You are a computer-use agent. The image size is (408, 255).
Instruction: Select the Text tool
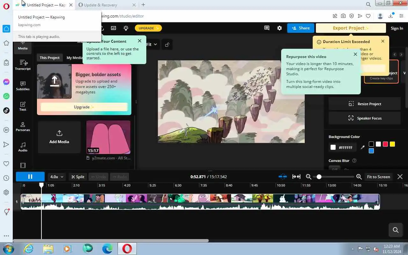point(23,106)
